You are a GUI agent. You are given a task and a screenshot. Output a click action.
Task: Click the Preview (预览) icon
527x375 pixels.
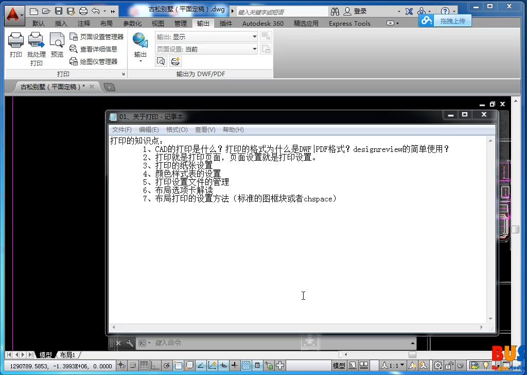click(57, 41)
